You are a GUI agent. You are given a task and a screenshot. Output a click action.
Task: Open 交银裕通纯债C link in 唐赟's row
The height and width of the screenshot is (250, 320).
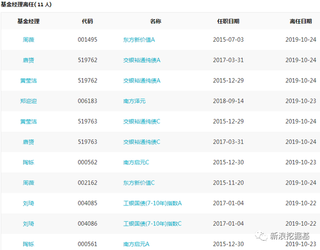tap(141, 142)
